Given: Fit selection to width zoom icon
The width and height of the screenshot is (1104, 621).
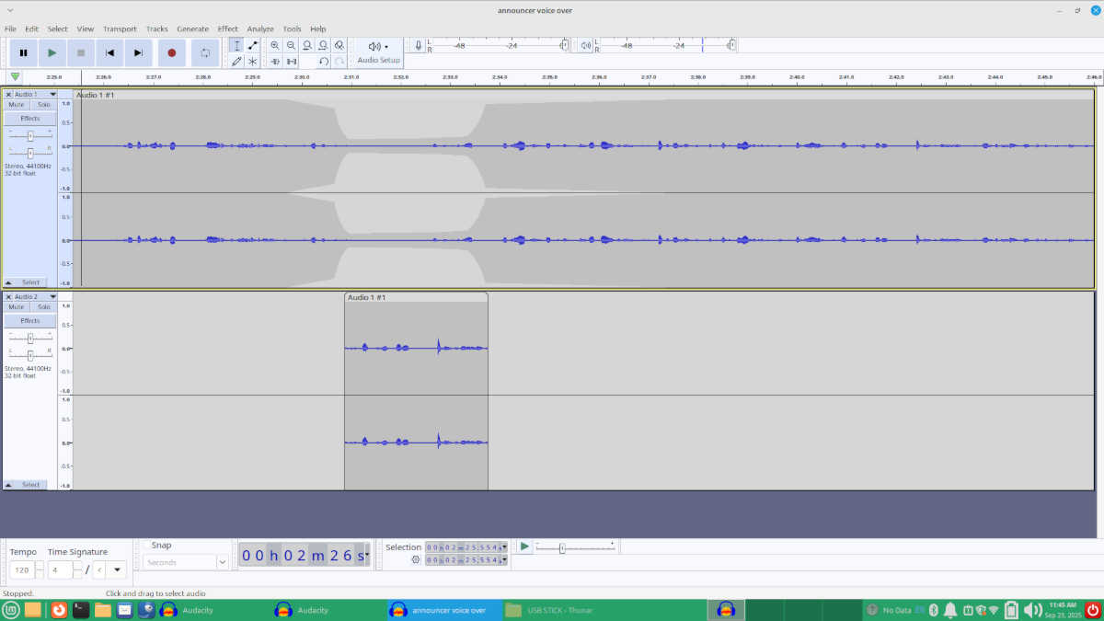Looking at the screenshot, I should (307, 45).
